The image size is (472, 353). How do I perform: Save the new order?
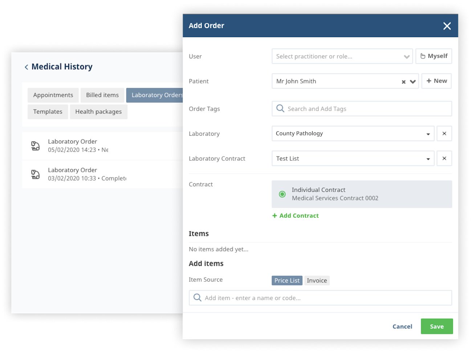tap(437, 326)
